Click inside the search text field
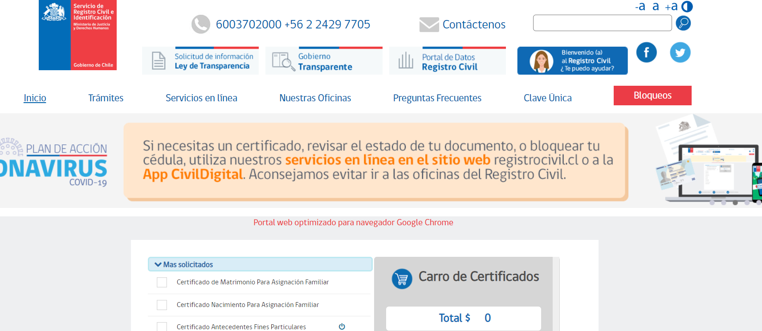The image size is (762, 331). 602,23
